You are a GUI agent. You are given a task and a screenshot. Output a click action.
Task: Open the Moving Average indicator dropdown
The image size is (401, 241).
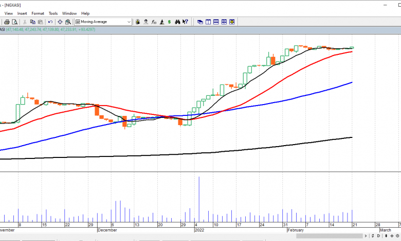tap(129, 22)
